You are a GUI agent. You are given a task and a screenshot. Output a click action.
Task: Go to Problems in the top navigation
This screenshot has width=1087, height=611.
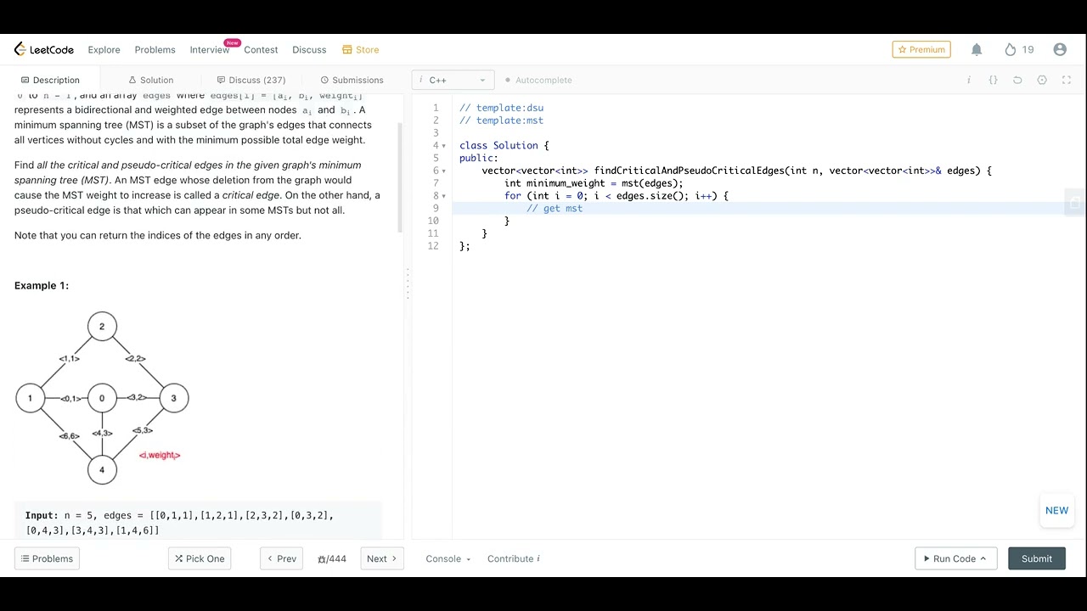pyautogui.click(x=155, y=49)
